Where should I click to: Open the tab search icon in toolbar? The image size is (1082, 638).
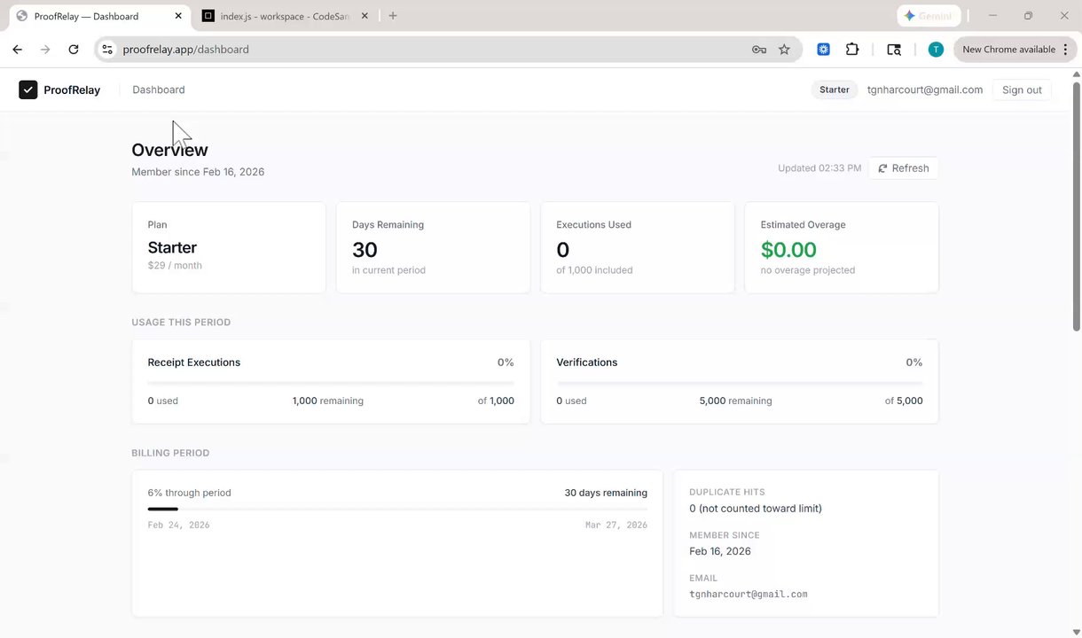(x=894, y=50)
